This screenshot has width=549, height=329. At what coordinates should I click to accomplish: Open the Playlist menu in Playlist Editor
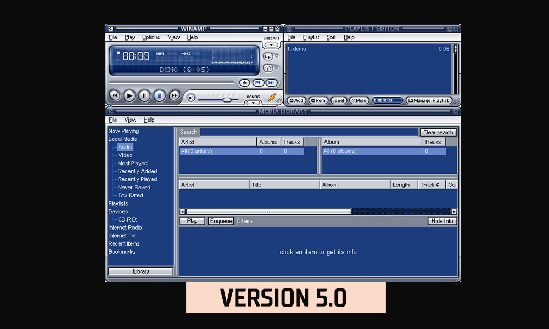pos(311,37)
